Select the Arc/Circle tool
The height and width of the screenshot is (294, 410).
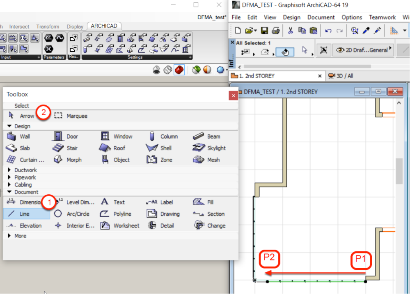(x=71, y=214)
